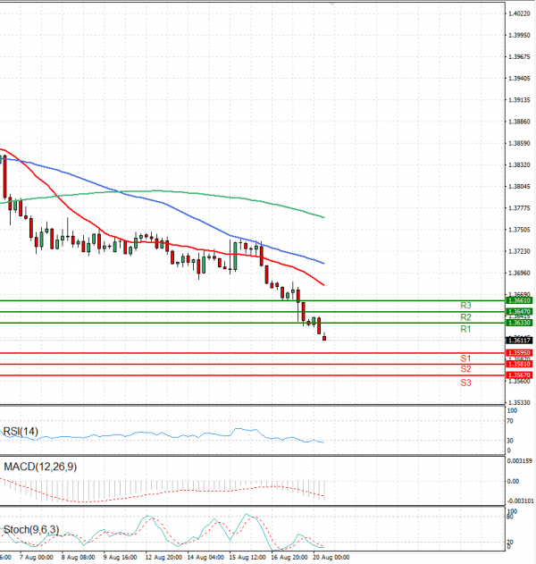Image resolution: width=536 pixels, height=564 pixels.
Task: Click the 9 Aug 16:00 time label
Action: (120, 557)
